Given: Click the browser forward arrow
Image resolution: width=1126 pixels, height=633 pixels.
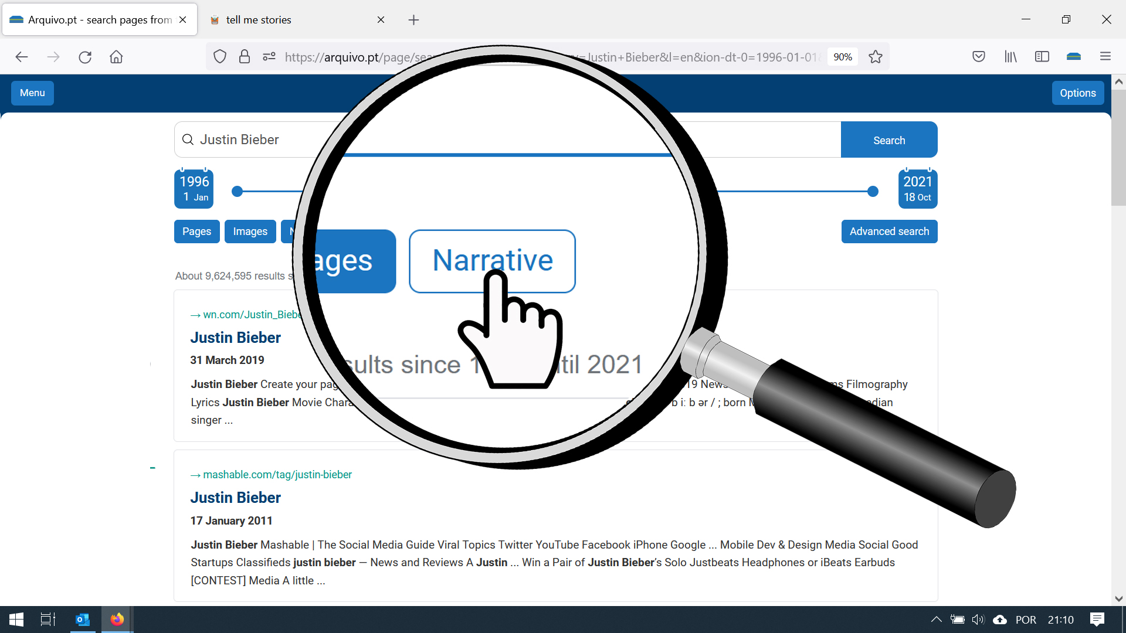Looking at the screenshot, I should [53, 57].
